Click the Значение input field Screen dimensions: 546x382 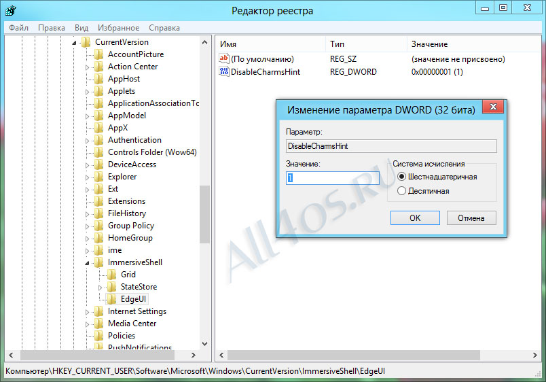(x=333, y=178)
